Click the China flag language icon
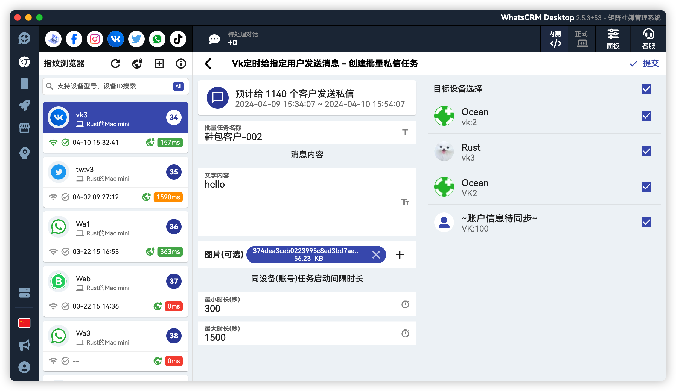Viewport: 676px width, 391px height. [x=24, y=323]
